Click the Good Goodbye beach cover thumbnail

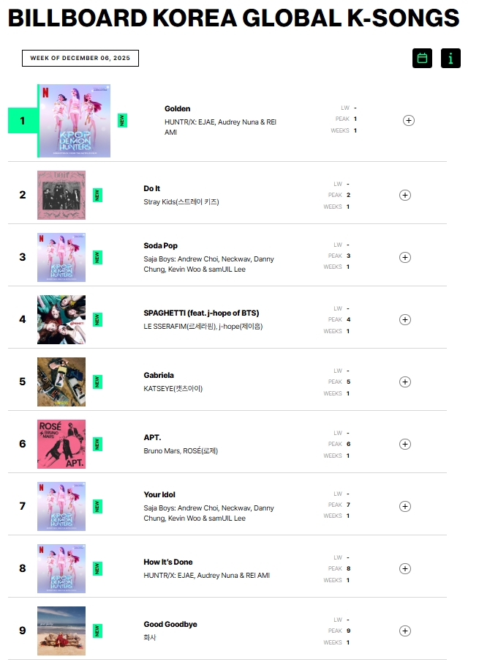tap(61, 631)
